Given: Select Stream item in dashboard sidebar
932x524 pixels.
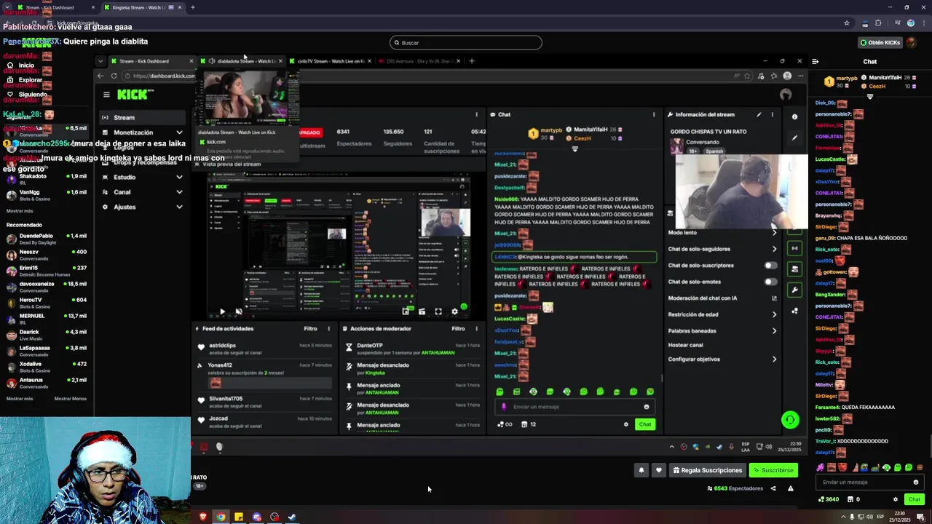Looking at the screenshot, I should (x=143, y=117).
